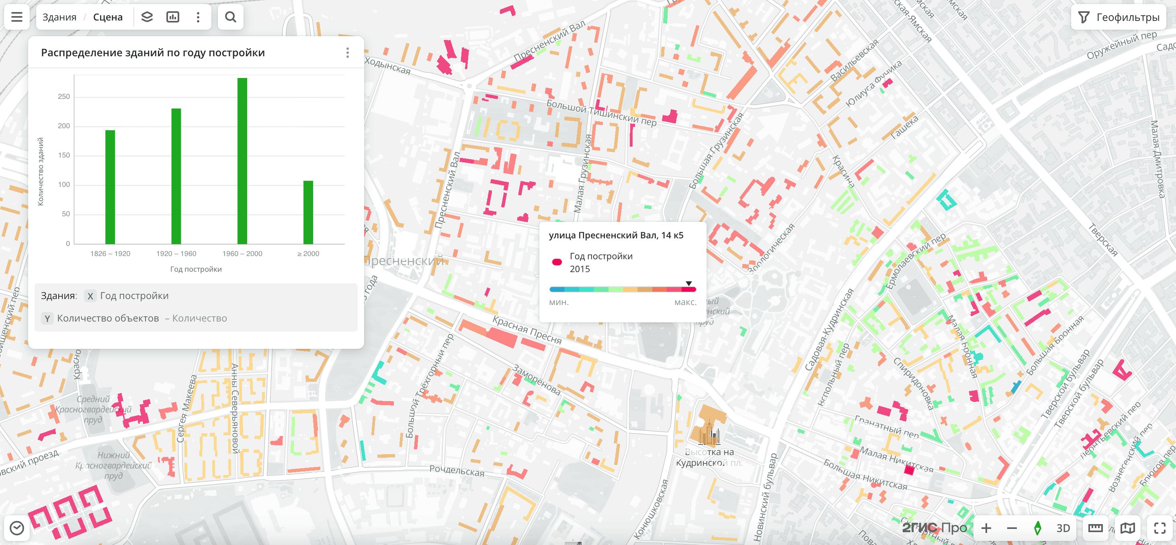Open the layers panel icon
This screenshot has height=545, width=1176.
[147, 17]
